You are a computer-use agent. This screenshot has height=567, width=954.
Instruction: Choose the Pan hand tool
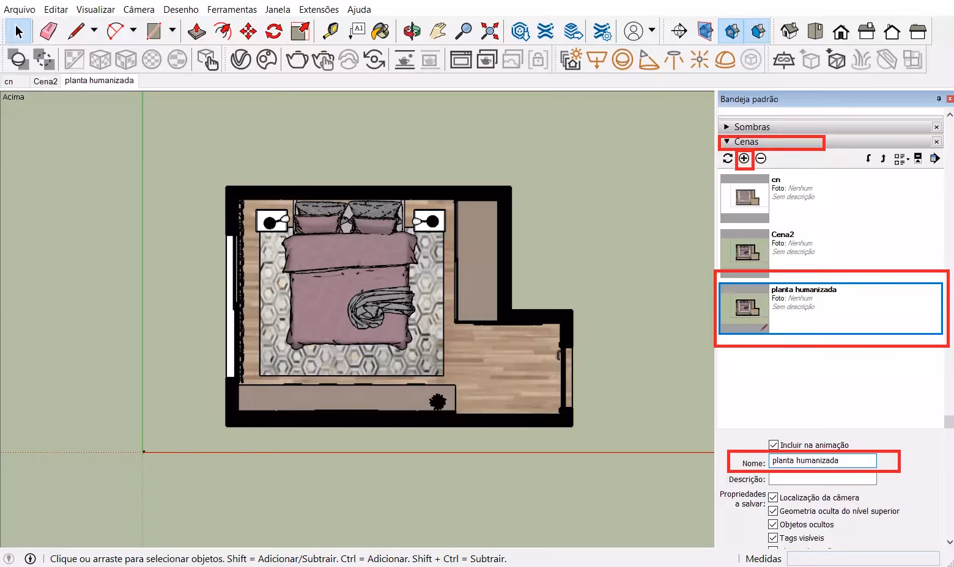pos(438,31)
